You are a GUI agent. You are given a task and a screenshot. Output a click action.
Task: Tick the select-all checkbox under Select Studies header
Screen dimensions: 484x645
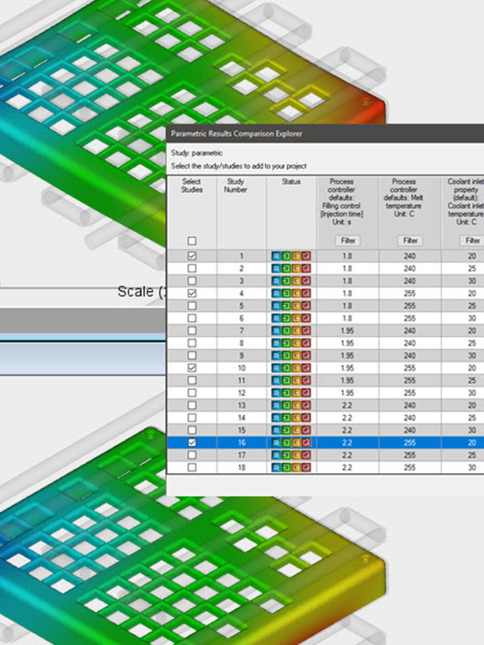click(x=192, y=241)
